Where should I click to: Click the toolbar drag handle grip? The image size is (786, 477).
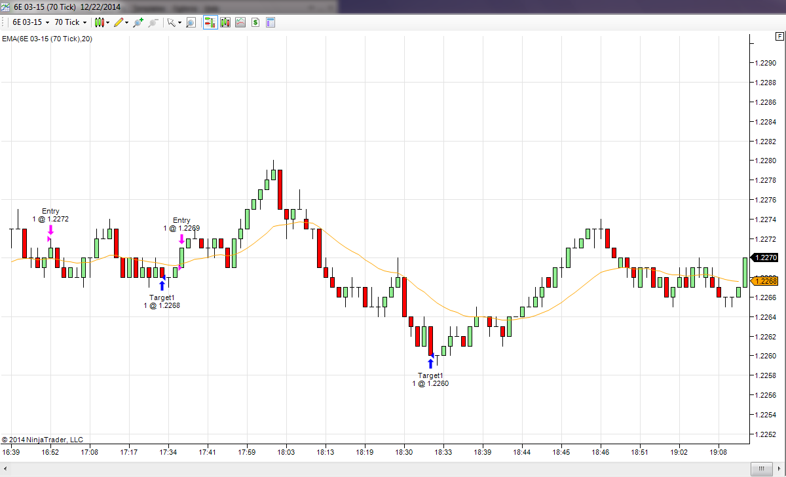pyautogui.click(x=4, y=22)
